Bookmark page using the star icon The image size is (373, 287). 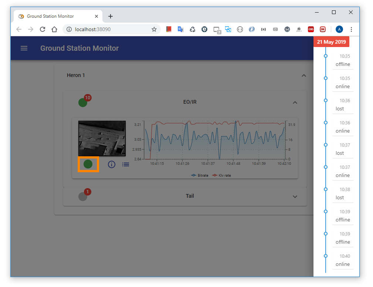pyautogui.click(x=154, y=29)
